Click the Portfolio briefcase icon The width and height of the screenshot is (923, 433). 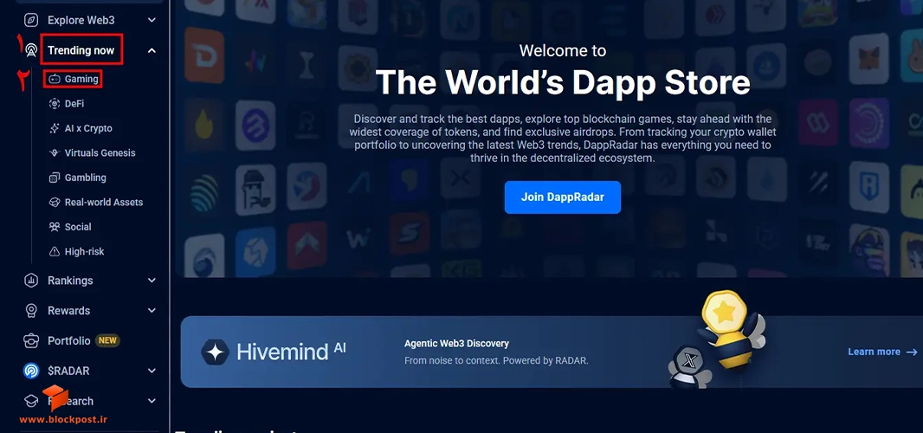tap(30, 341)
